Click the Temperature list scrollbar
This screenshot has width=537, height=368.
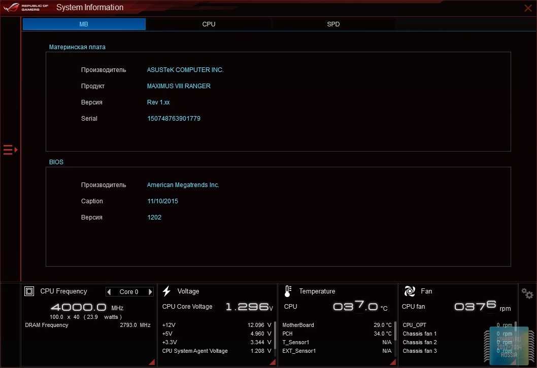(x=395, y=330)
